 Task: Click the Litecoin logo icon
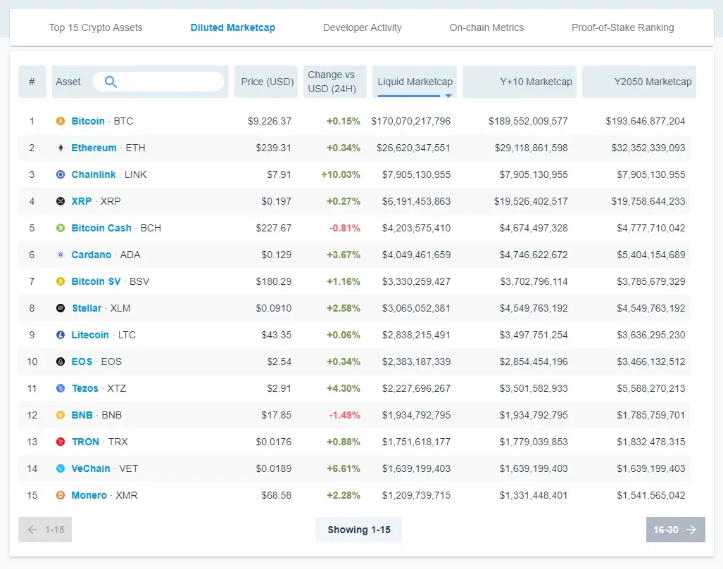pyautogui.click(x=61, y=335)
